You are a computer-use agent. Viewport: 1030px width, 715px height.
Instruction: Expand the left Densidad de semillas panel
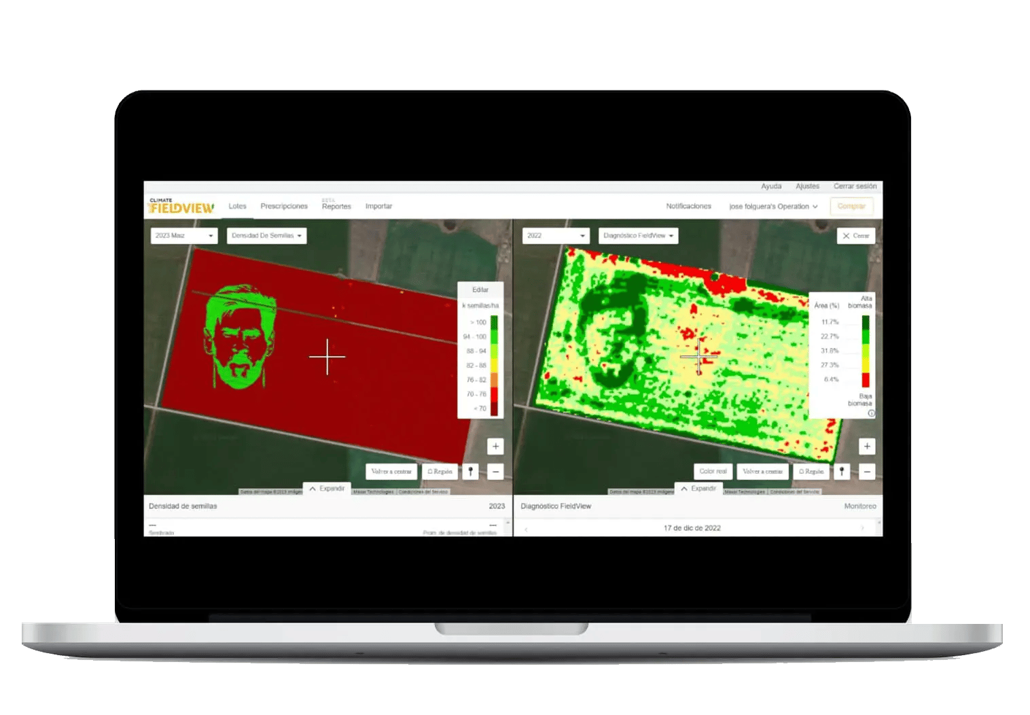coord(327,489)
